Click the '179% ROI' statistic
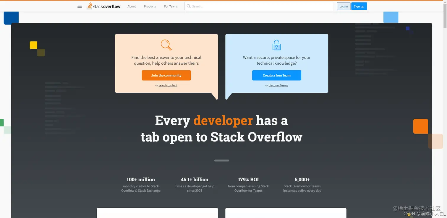The image size is (447, 218). click(248, 179)
